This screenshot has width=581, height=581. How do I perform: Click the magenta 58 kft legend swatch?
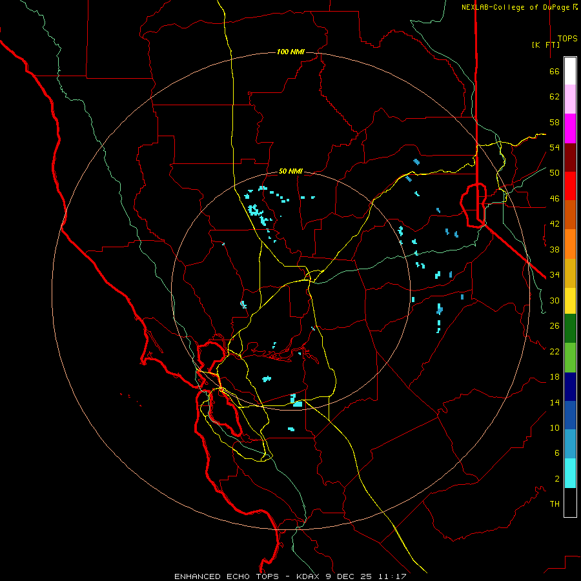click(x=570, y=128)
